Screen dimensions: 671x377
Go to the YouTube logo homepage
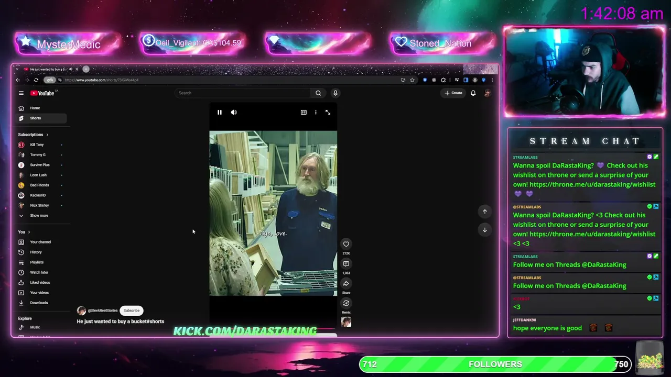[x=42, y=93]
